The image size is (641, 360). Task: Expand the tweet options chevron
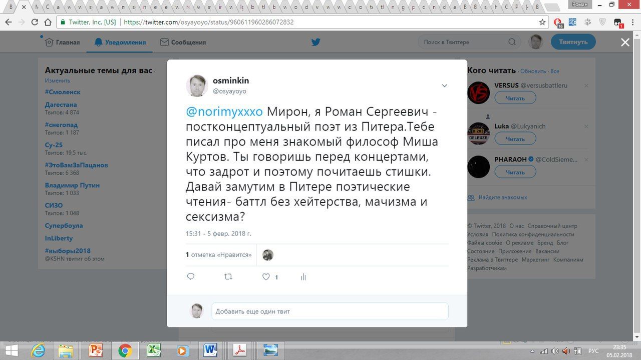tap(444, 86)
